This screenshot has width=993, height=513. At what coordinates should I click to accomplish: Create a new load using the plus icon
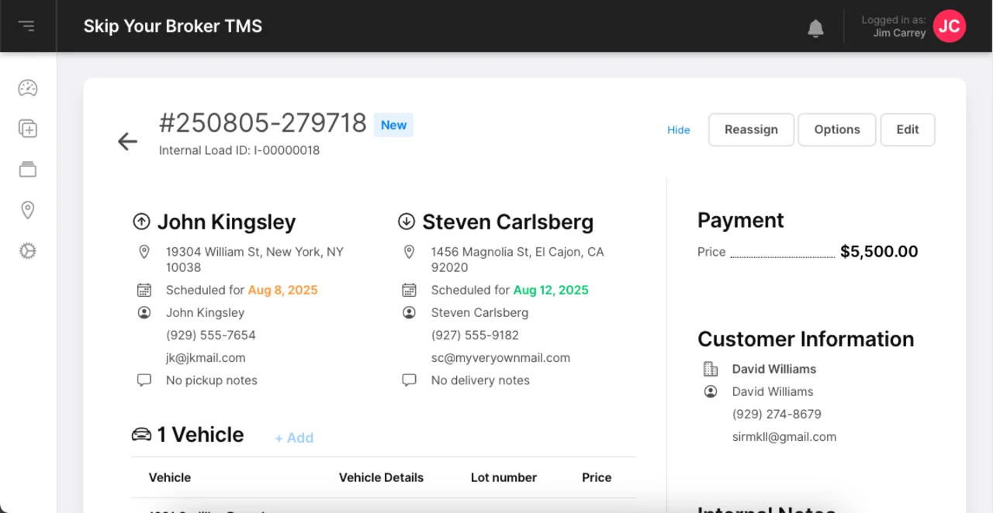[x=28, y=129]
